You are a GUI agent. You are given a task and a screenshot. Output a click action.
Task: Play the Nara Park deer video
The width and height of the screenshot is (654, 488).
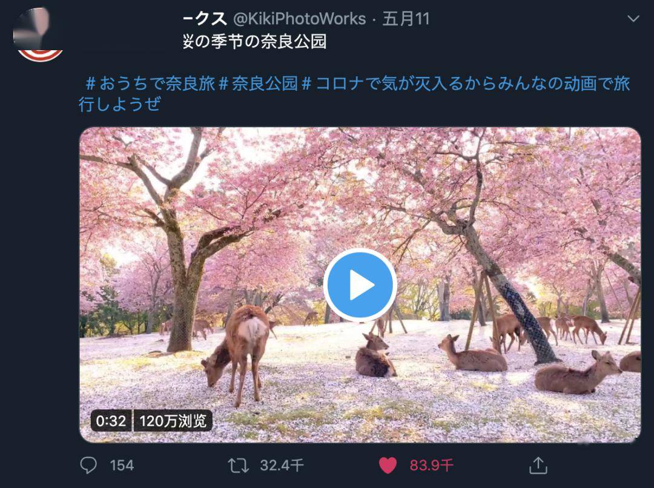coord(360,285)
